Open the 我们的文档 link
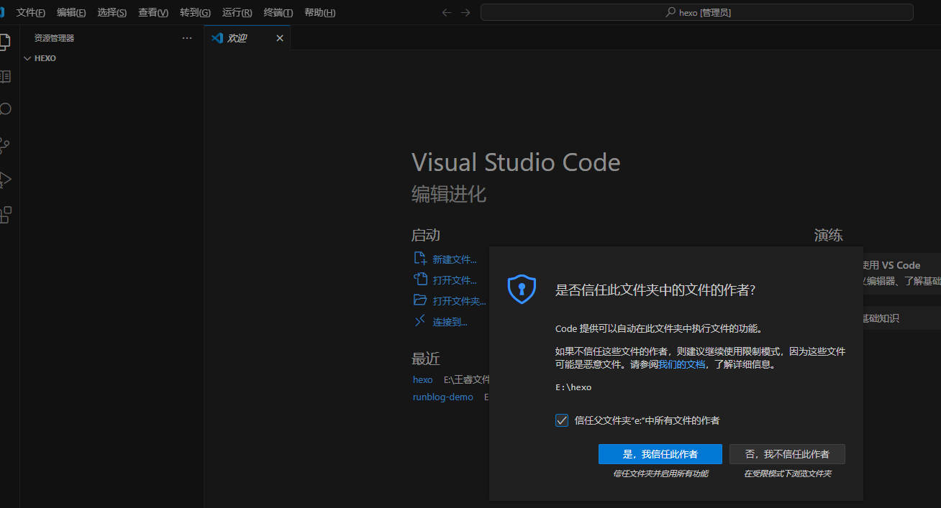941x508 pixels. [x=681, y=364]
